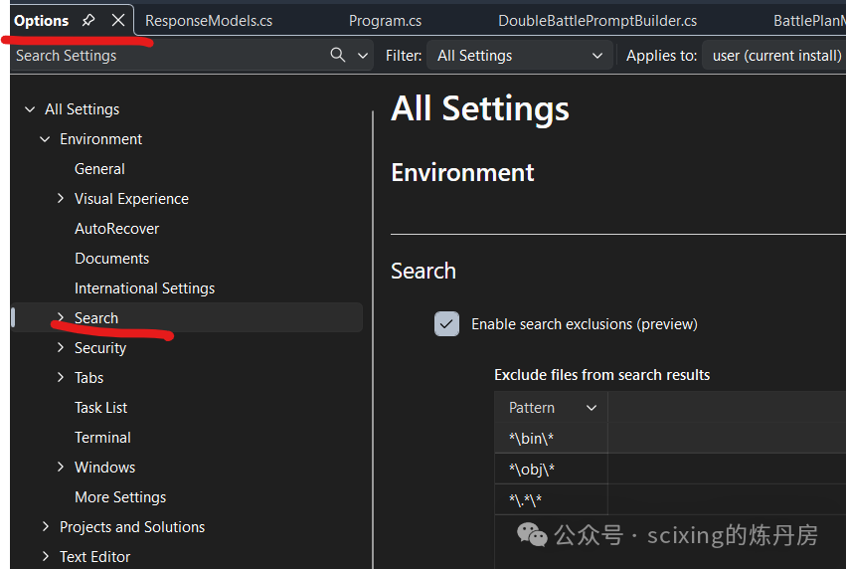Close the Options tab
Viewport: 846px width, 569px height.
[x=118, y=21]
